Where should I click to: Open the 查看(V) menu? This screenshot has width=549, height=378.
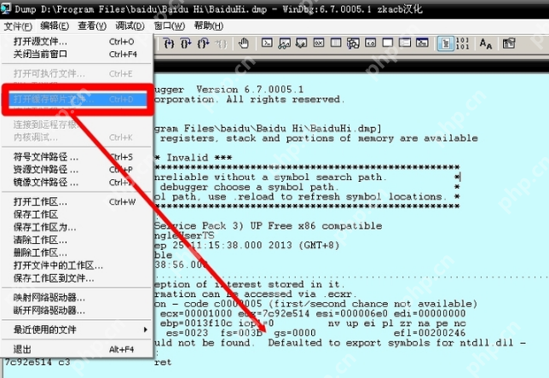[92, 26]
